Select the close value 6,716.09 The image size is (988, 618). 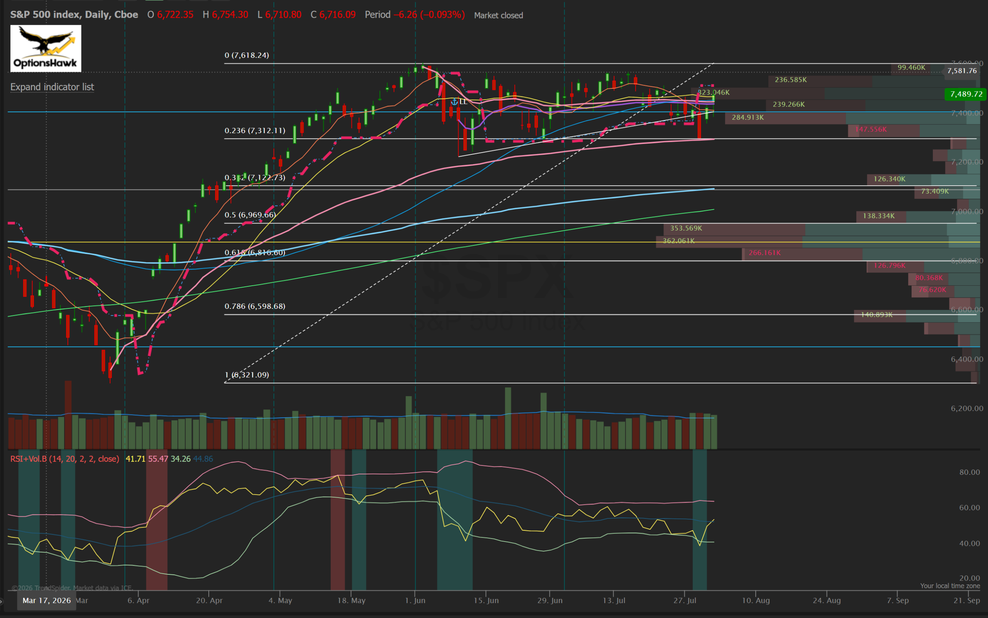point(338,15)
